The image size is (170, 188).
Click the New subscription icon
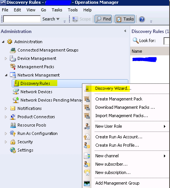tap(87, 172)
